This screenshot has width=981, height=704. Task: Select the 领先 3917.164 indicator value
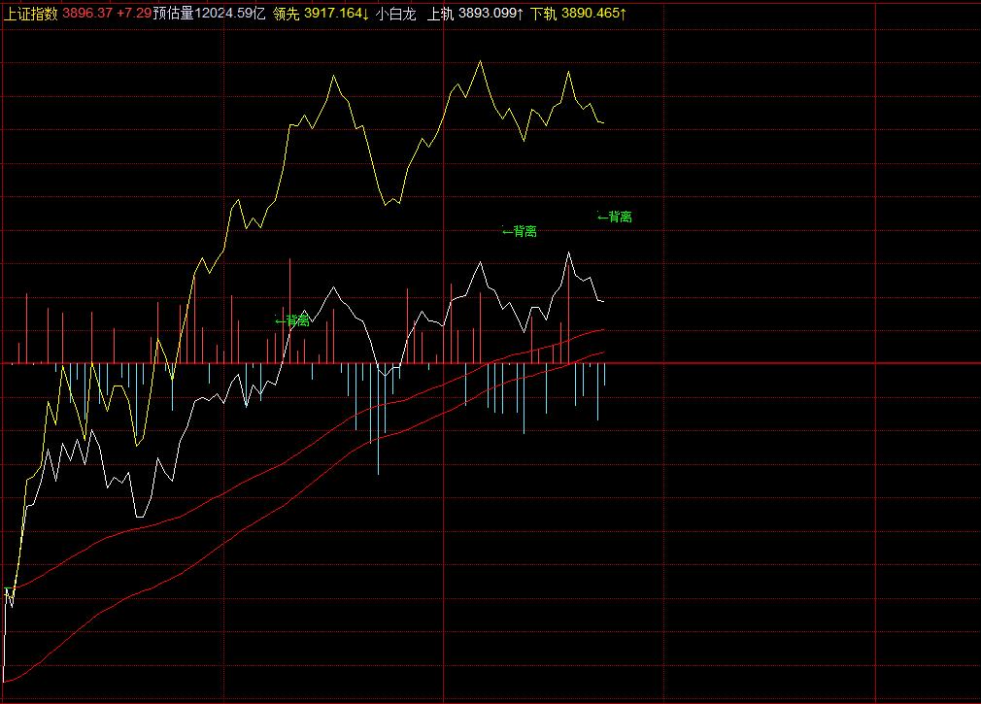coord(321,14)
